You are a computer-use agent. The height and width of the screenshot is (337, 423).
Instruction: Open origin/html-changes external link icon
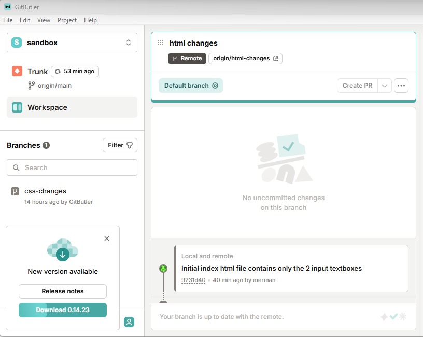click(x=276, y=59)
